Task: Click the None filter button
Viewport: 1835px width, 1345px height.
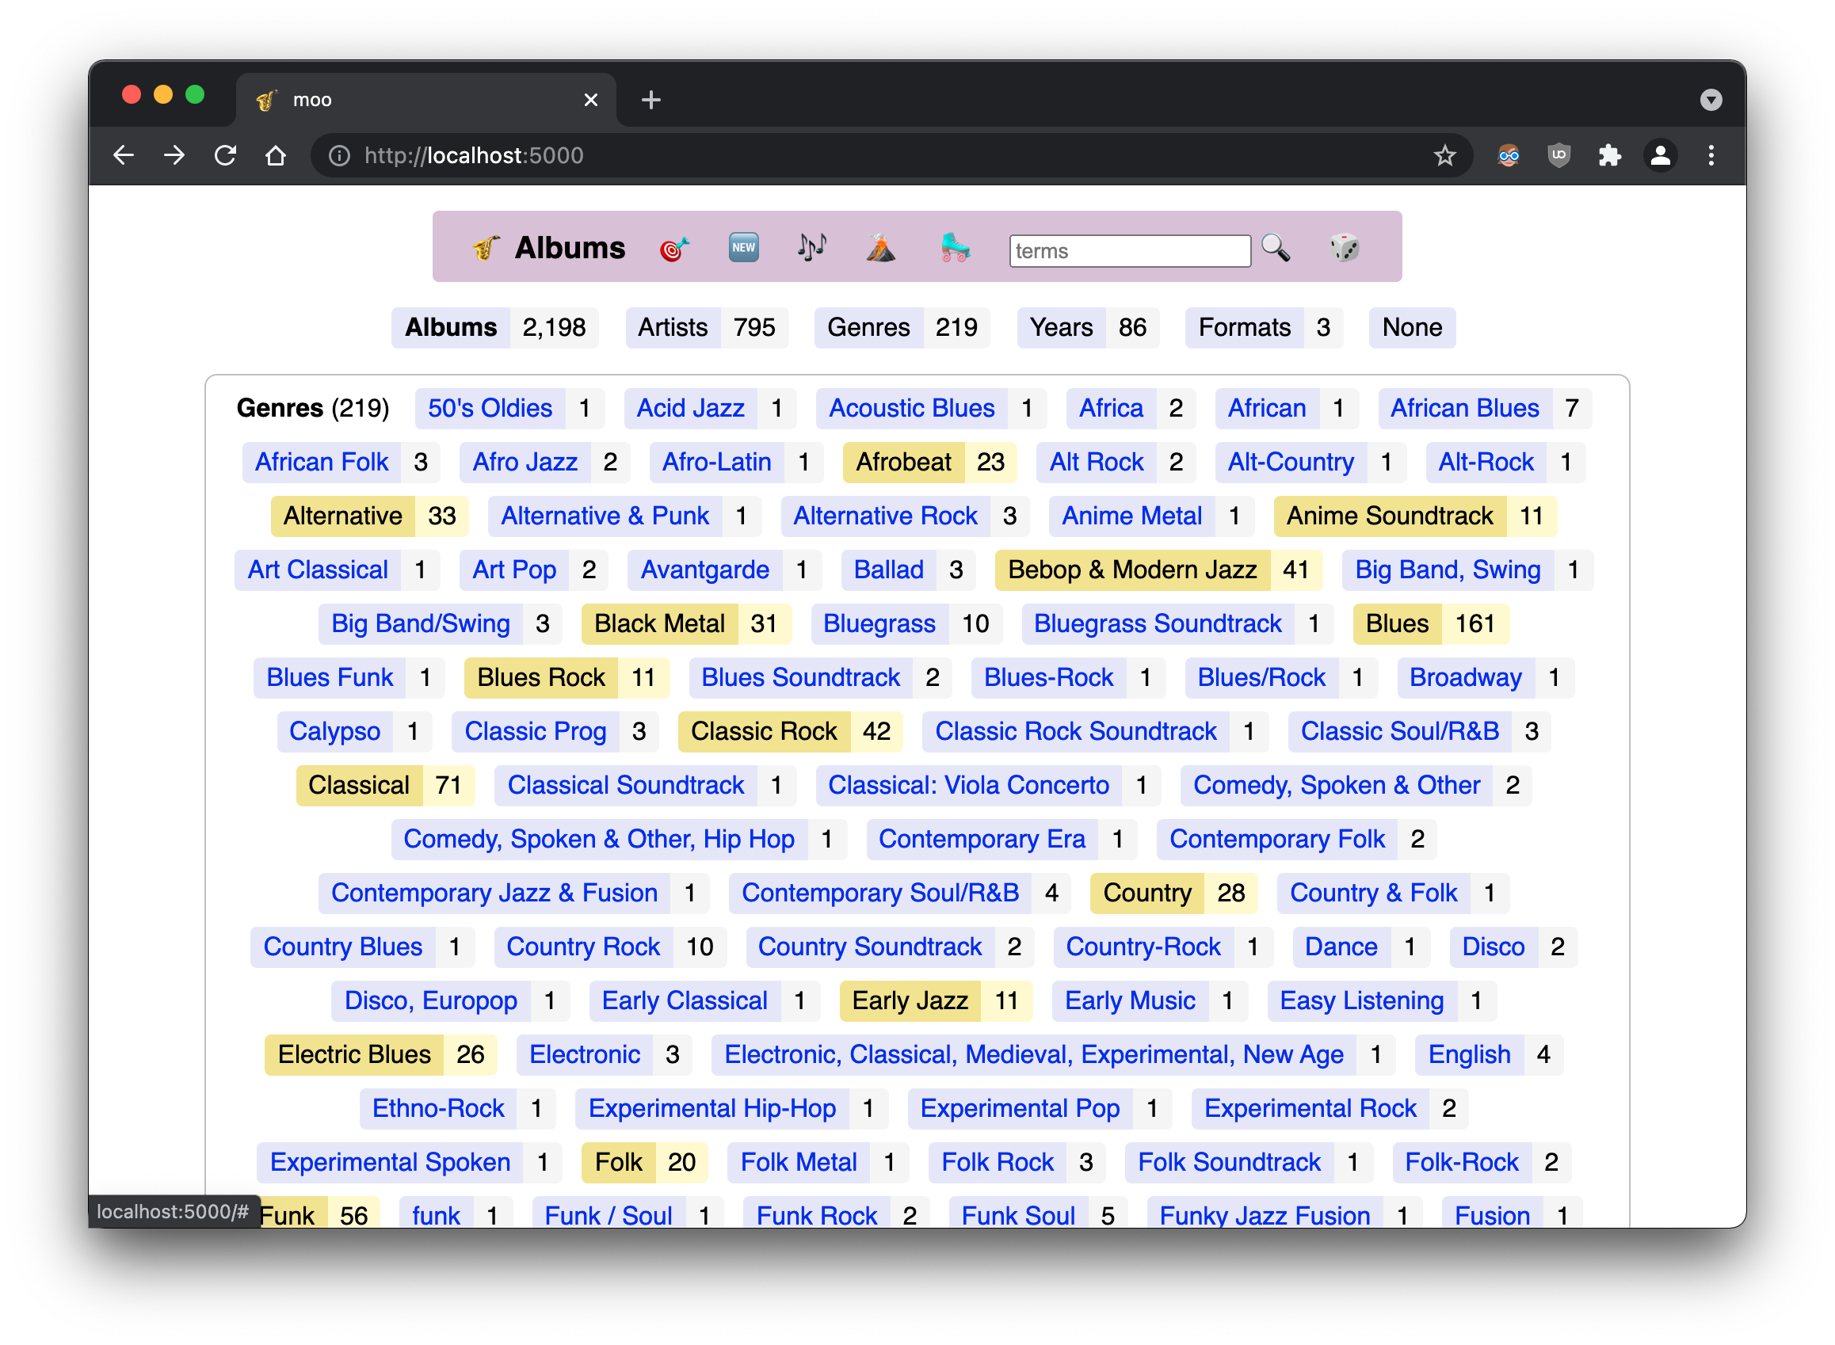Action: point(1411,328)
